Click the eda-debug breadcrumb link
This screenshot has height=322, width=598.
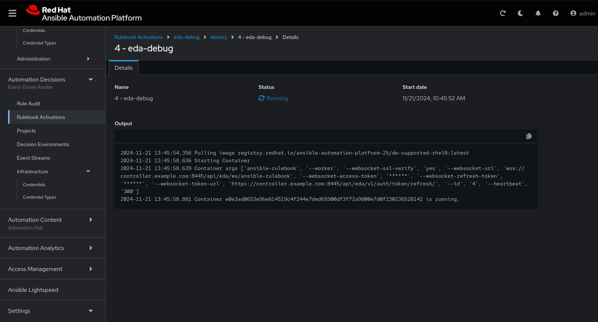[x=187, y=37]
